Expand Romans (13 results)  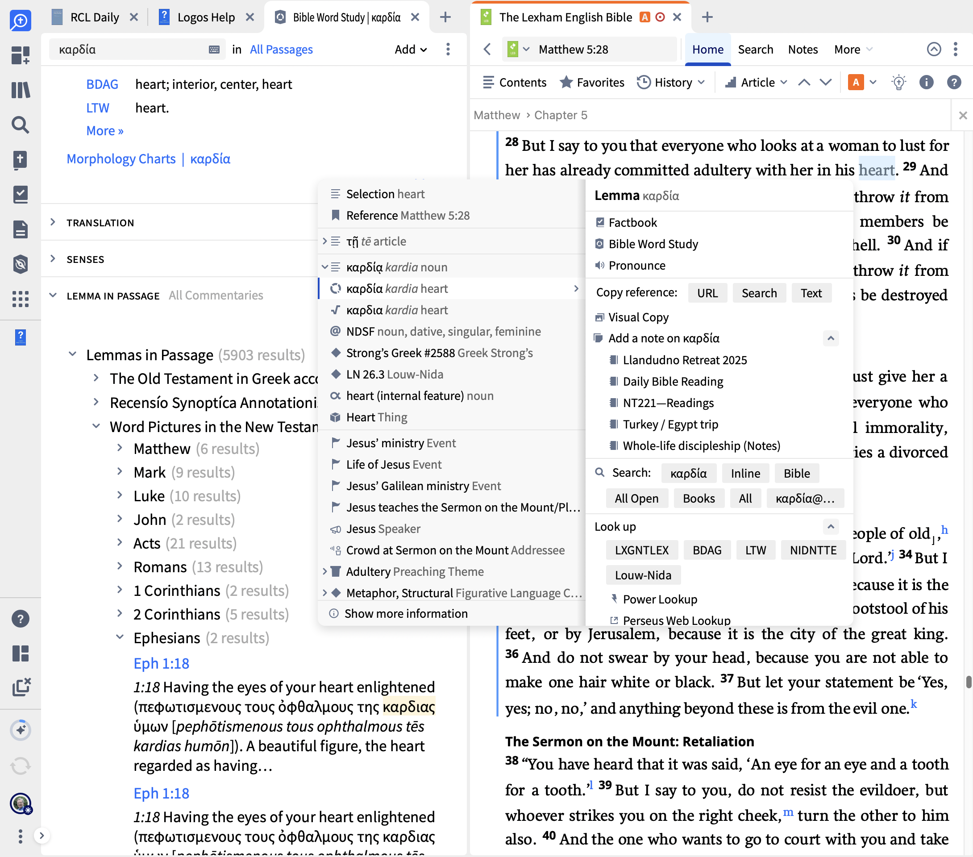point(120,566)
